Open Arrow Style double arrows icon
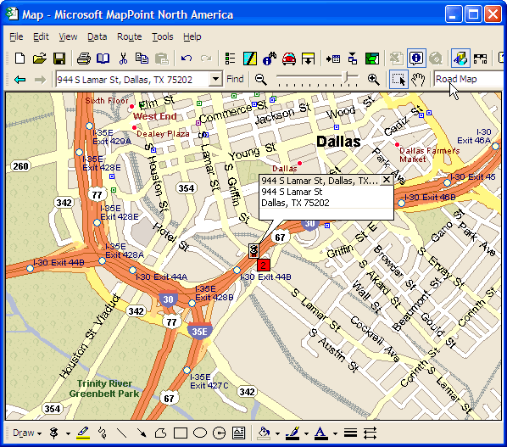 coord(370,433)
